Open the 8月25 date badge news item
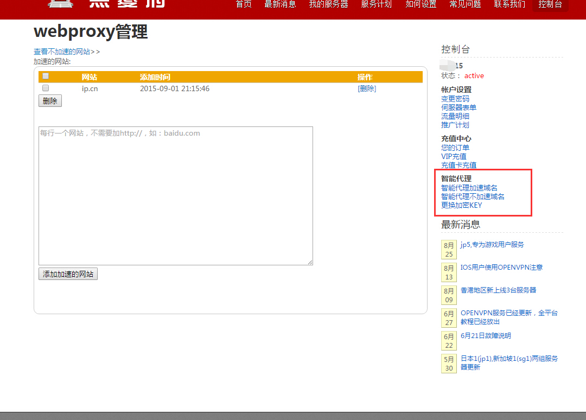The height and width of the screenshot is (420, 586). pyautogui.click(x=449, y=250)
